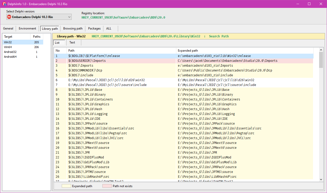Viewport: 327px width, 193px height.
Task: Open the Environment tab
Action: tap(27, 28)
